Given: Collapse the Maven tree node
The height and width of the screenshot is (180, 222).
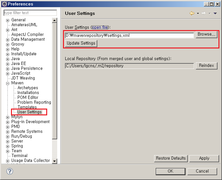Looking at the screenshot, I should [x=8, y=83].
